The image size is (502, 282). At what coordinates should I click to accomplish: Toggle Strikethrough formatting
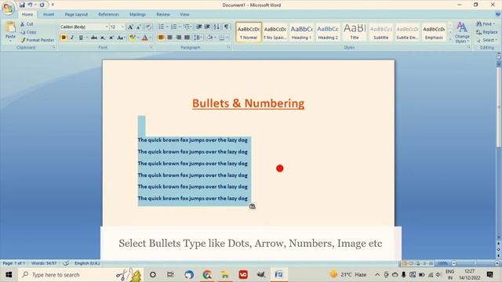tap(94, 38)
